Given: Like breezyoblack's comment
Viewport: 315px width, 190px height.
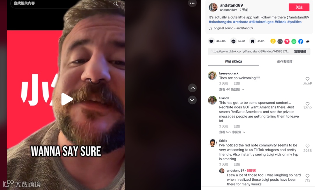Looking at the screenshot, I should tap(307, 79).
